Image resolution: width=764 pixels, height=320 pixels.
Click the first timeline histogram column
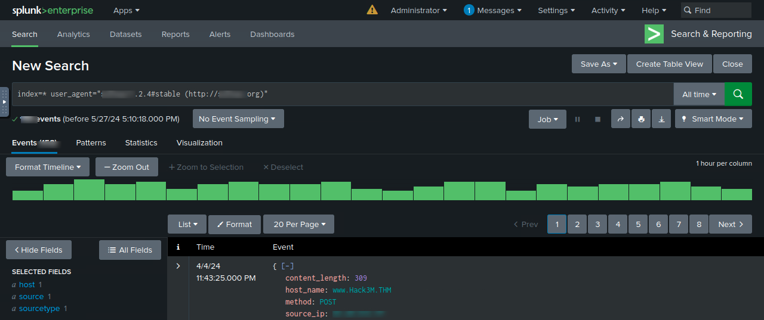click(x=27, y=195)
